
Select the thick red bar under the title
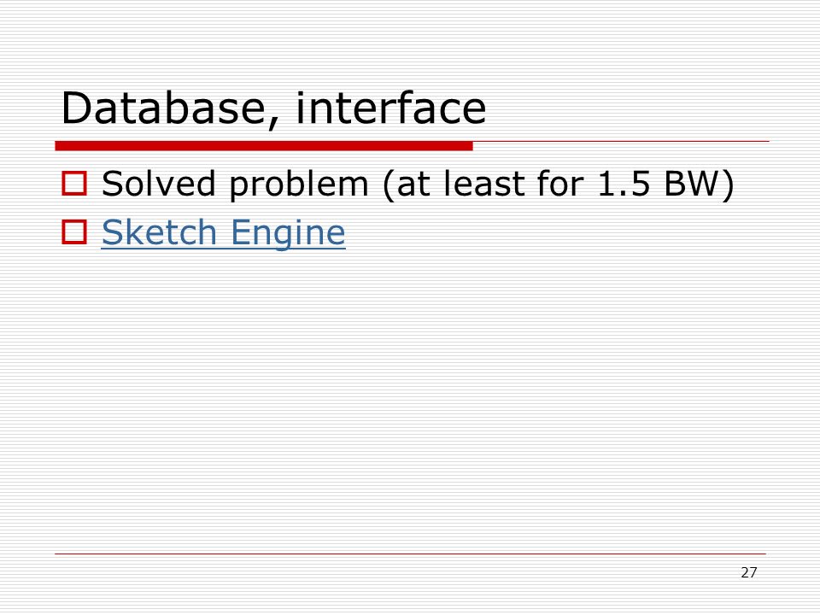264,146
